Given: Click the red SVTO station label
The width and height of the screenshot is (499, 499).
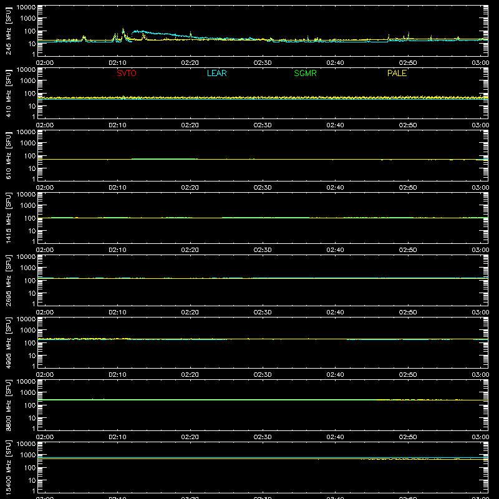Looking at the screenshot, I should pos(127,73).
